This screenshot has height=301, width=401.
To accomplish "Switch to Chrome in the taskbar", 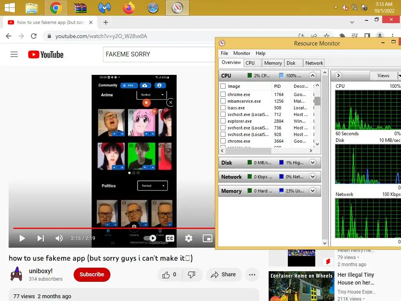I will coord(56,8).
